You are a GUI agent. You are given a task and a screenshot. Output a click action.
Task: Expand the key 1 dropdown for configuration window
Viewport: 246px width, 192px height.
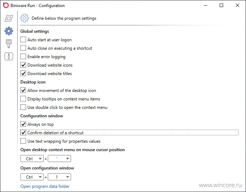(x=59, y=177)
